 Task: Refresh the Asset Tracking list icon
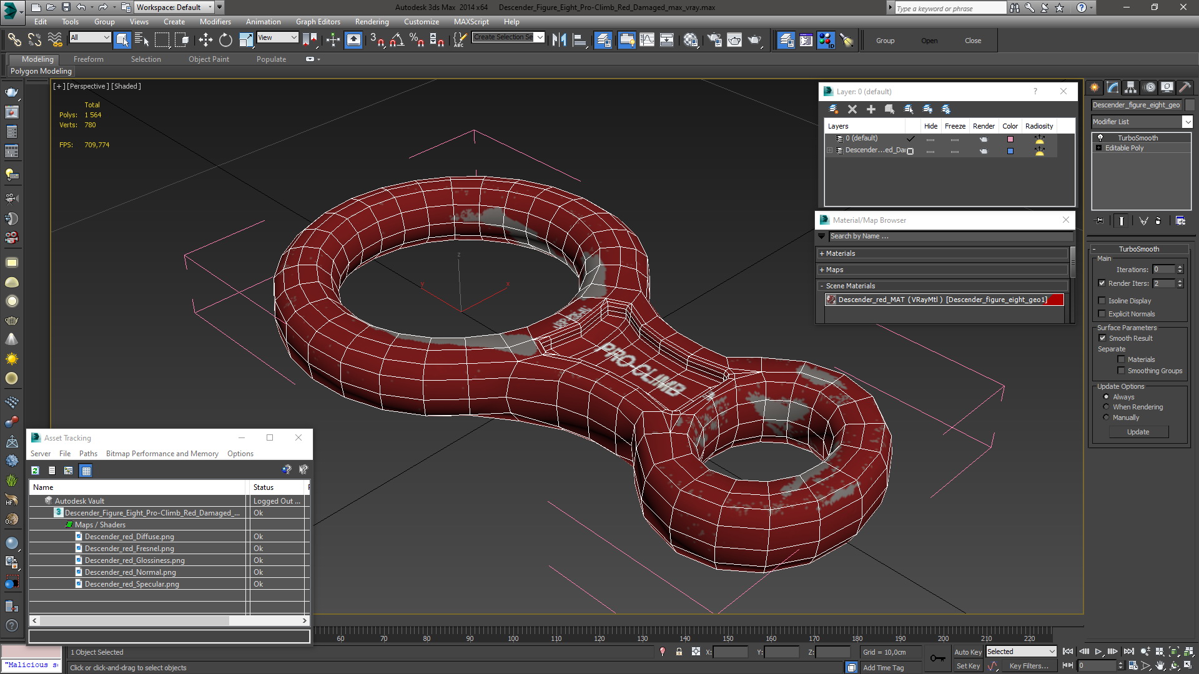36,471
